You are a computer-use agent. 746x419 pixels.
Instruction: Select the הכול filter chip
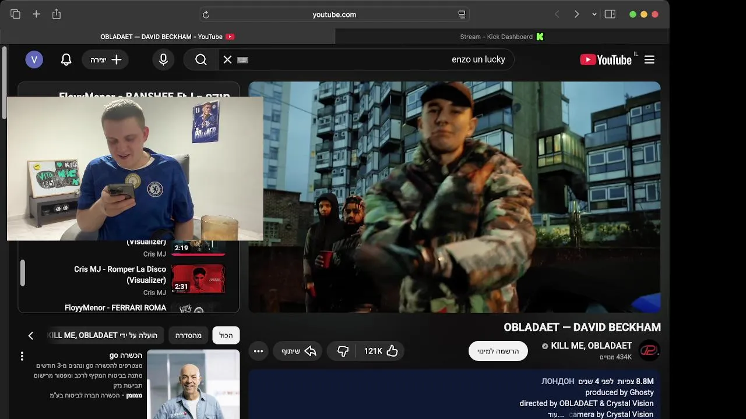click(226, 335)
